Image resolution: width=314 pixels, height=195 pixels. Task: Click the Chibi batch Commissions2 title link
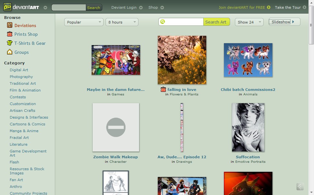(248, 90)
